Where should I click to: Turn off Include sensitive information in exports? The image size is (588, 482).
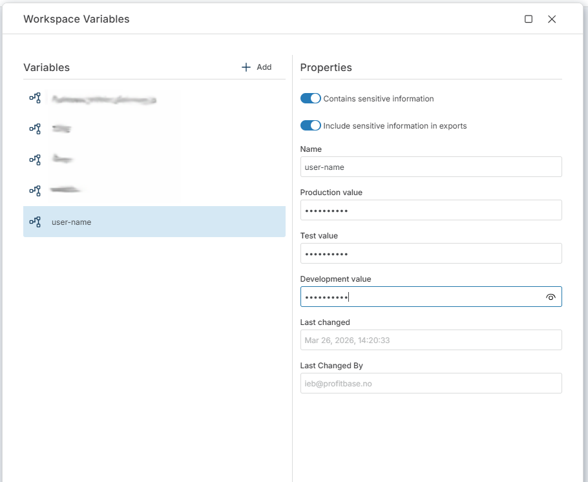(311, 126)
